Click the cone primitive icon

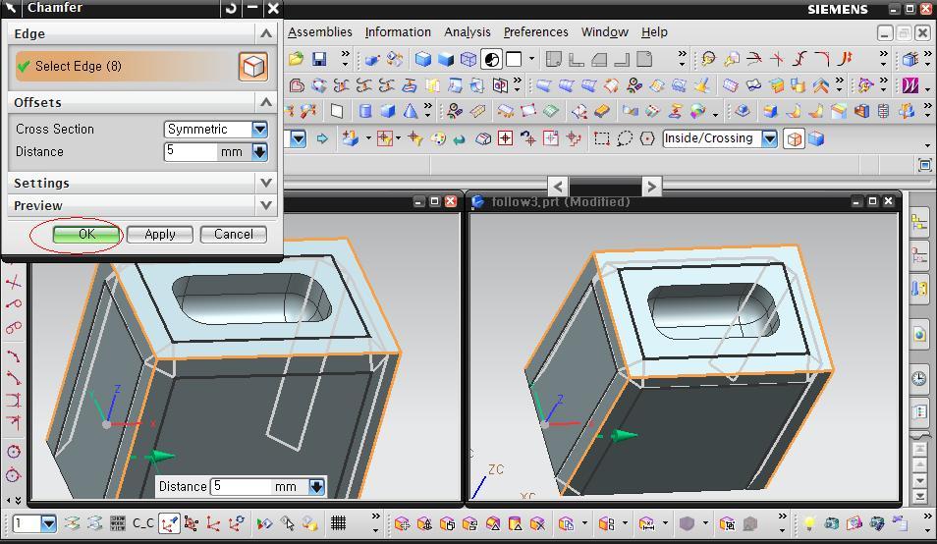pos(411,112)
